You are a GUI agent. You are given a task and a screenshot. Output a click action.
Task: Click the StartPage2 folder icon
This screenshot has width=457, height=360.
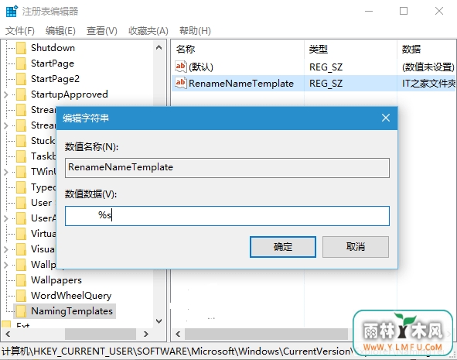click(22, 79)
